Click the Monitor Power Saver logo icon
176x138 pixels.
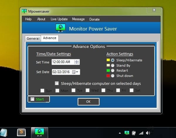(60, 28)
